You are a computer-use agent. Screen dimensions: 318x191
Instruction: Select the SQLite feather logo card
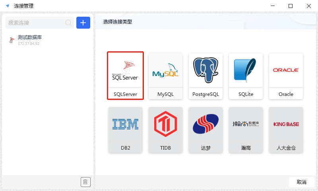[246, 76]
